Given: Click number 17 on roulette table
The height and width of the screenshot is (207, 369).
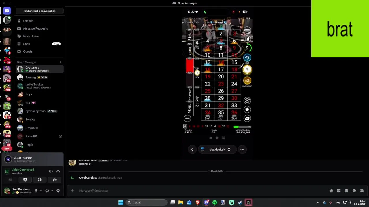Looking at the screenshot, I should [x=221, y=69].
